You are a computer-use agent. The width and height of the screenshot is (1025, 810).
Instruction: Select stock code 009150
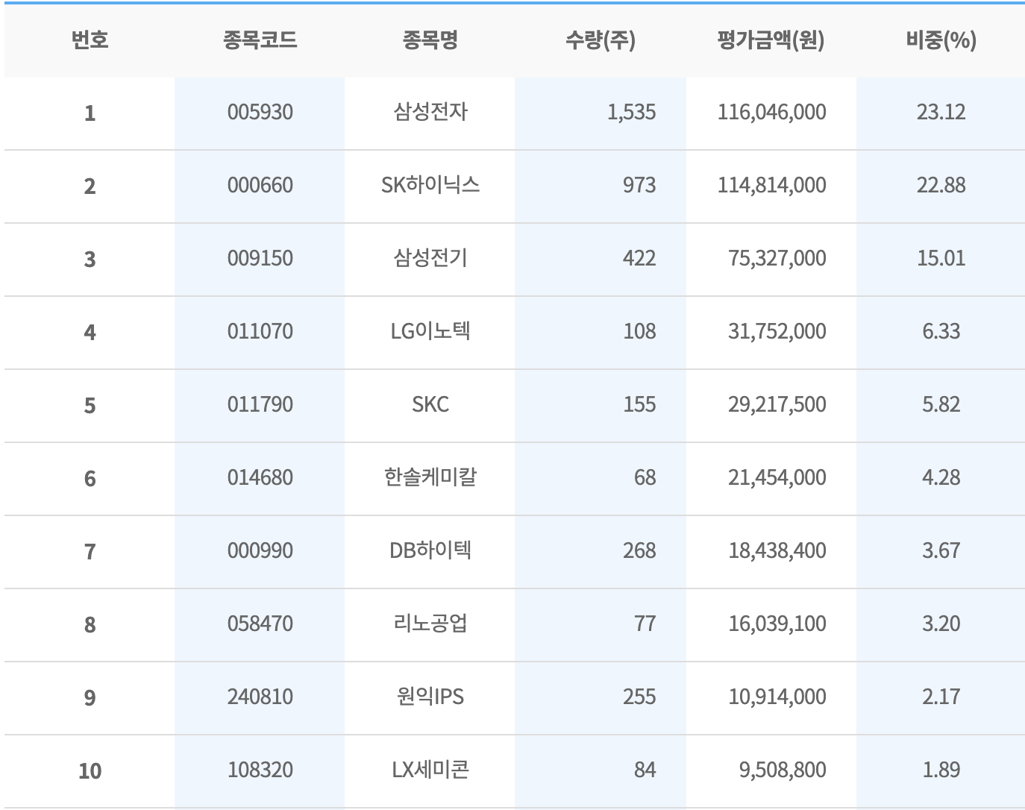tap(260, 259)
